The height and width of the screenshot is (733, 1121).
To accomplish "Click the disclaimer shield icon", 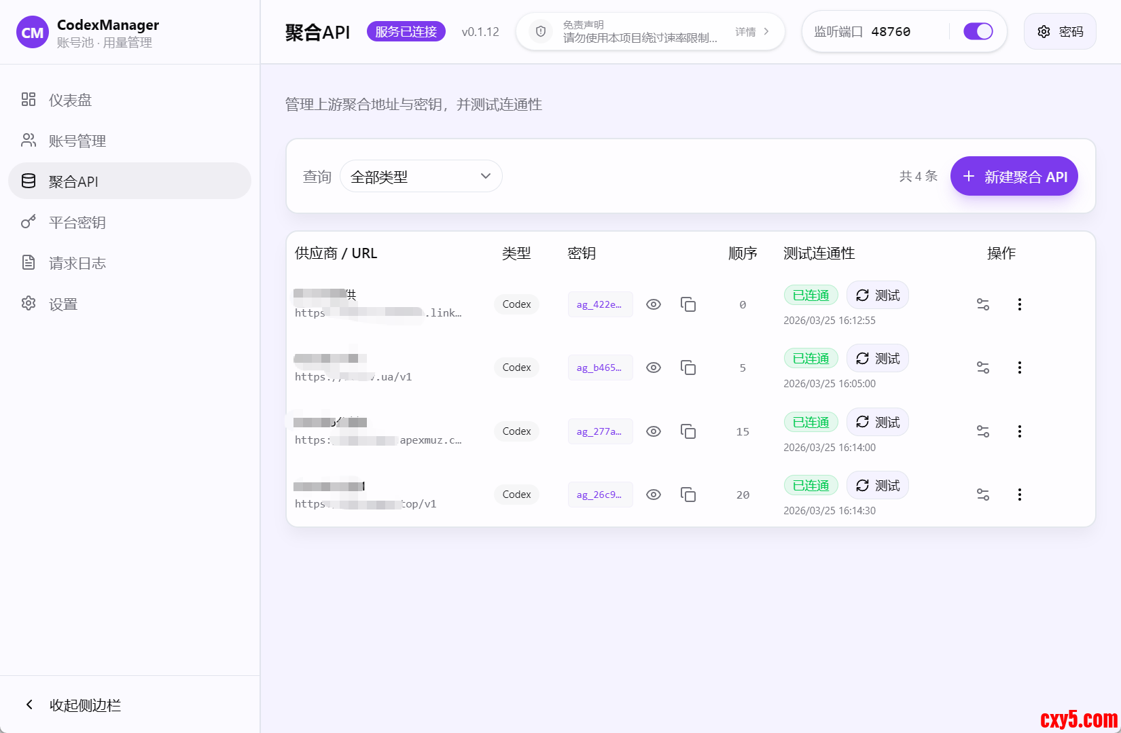I will (x=541, y=31).
